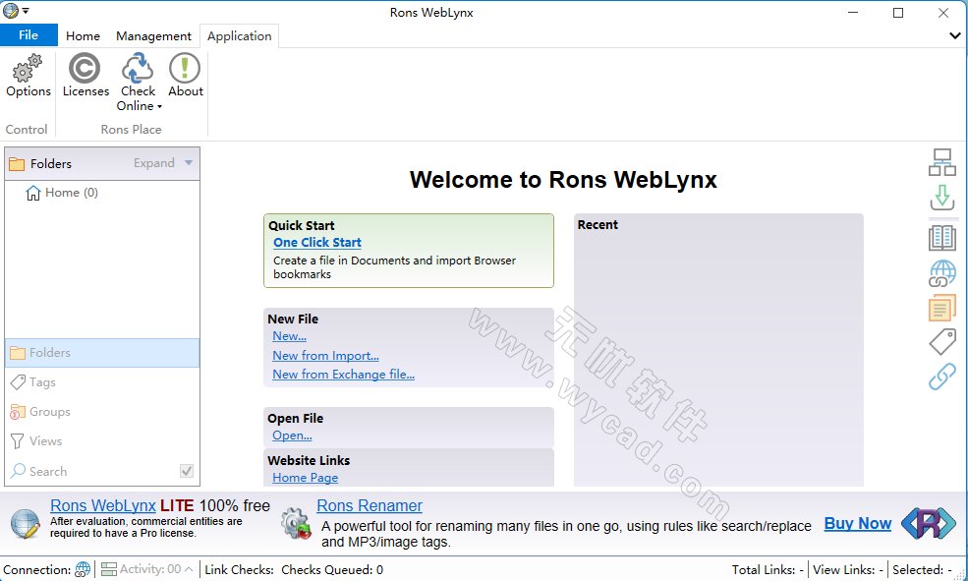Toggle the Search panel checkbox

pyautogui.click(x=187, y=471)
